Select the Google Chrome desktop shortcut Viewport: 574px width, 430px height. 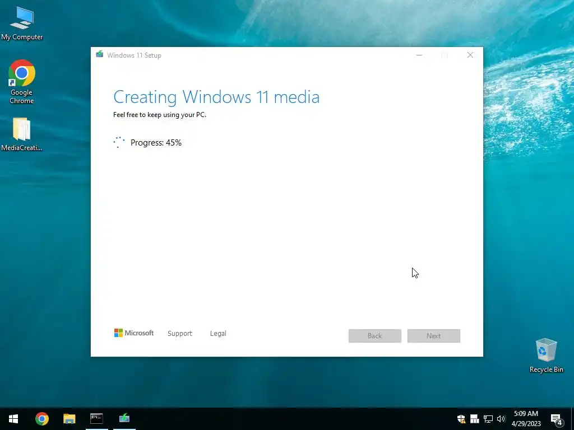coord(22,82)
